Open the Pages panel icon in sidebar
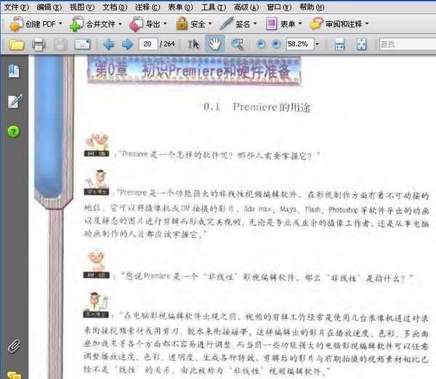The width and height of the screenshot is (436, 379). pos(14,71)
